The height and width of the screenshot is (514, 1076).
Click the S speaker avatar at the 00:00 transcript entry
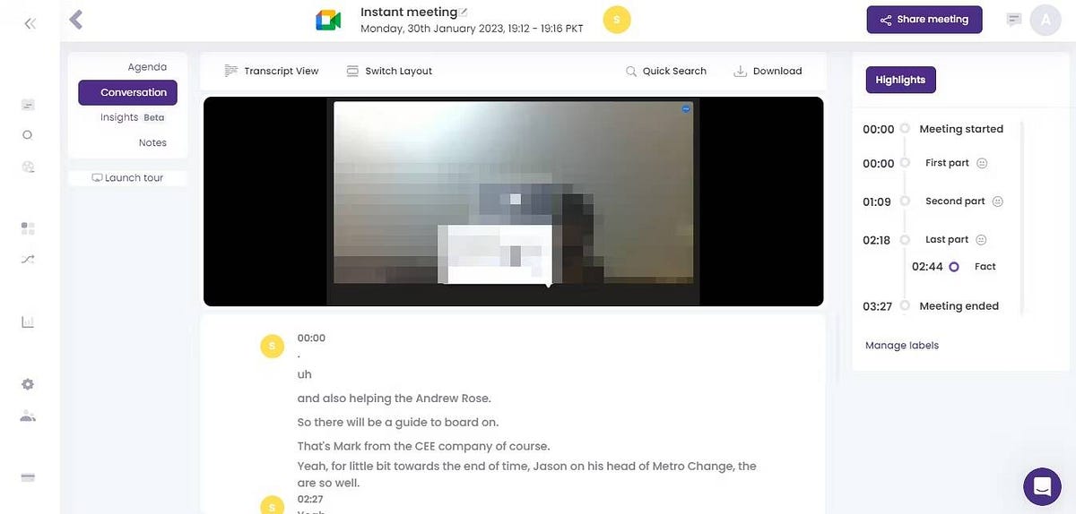point(273,346)
